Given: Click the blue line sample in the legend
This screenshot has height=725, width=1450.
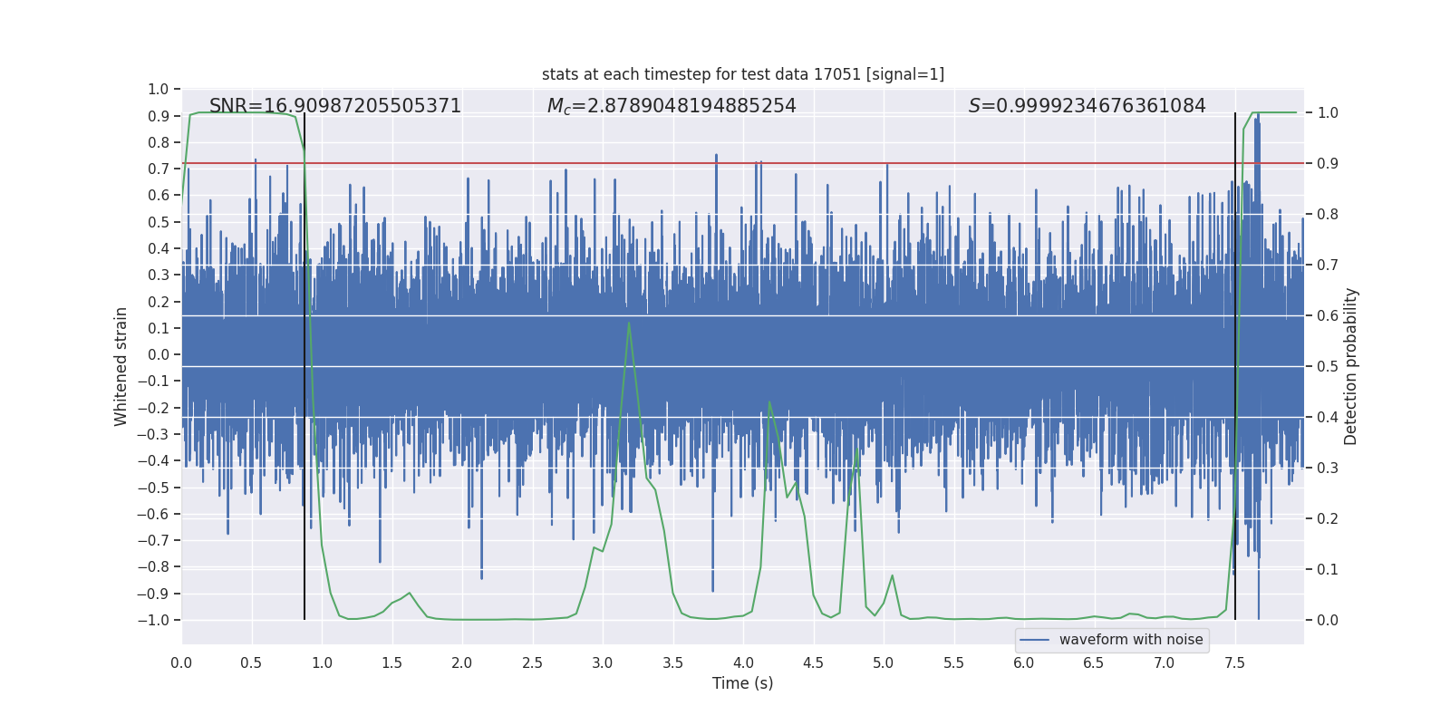Looking at the screenshot, I should [x=1035, y=640].
